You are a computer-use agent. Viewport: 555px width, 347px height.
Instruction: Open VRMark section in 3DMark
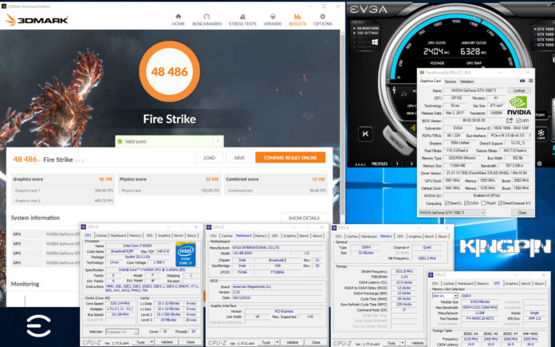[x=273, y=20]
